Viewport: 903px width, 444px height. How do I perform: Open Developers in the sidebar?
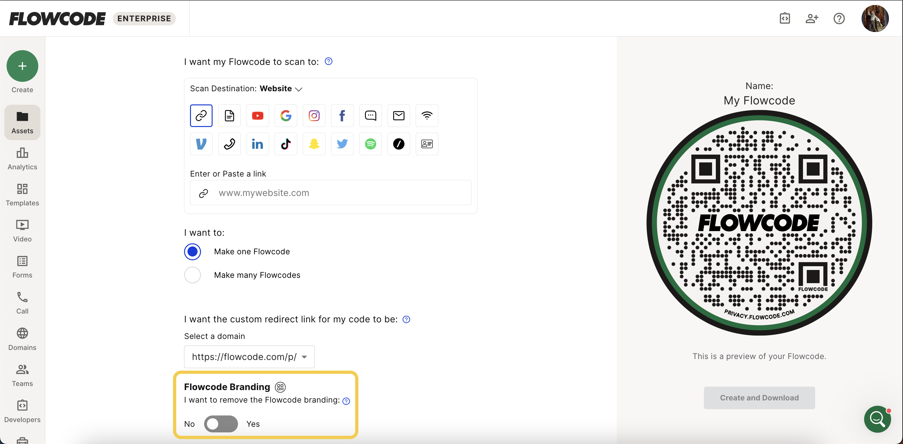click(x=23, y=411)
